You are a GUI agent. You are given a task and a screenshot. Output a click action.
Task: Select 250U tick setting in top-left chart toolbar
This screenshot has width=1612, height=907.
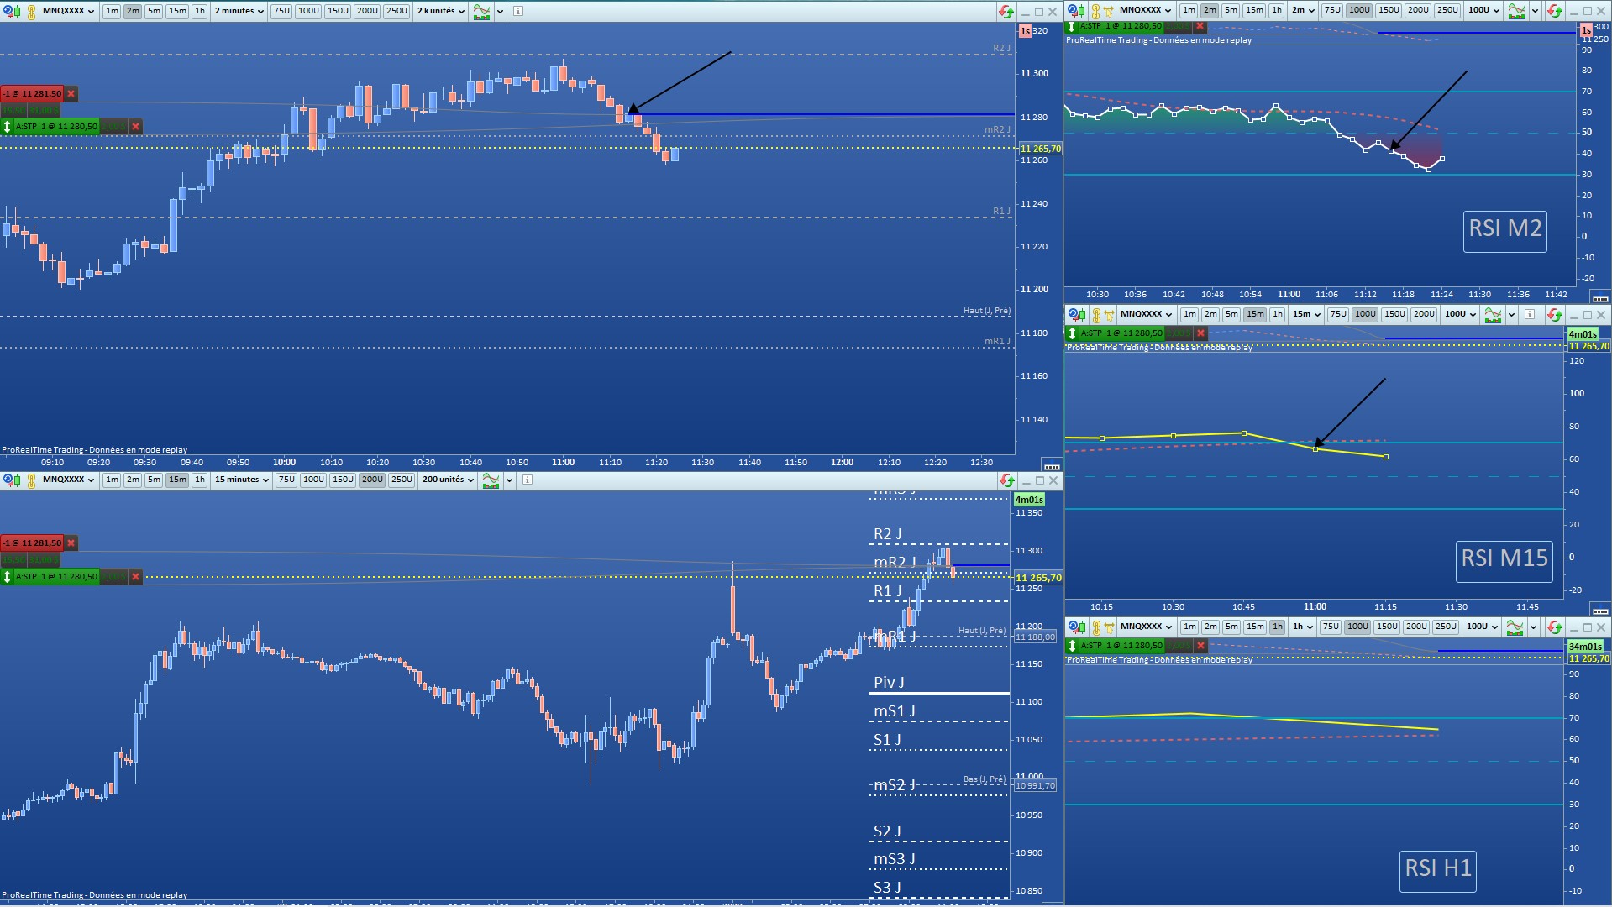(396, 12)
